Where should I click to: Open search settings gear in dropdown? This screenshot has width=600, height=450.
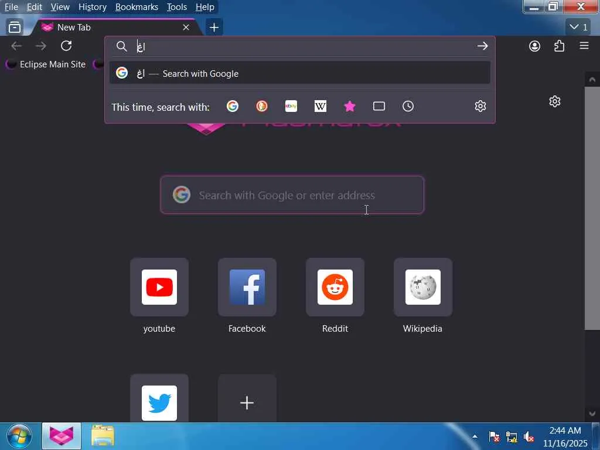coord(480,106)
